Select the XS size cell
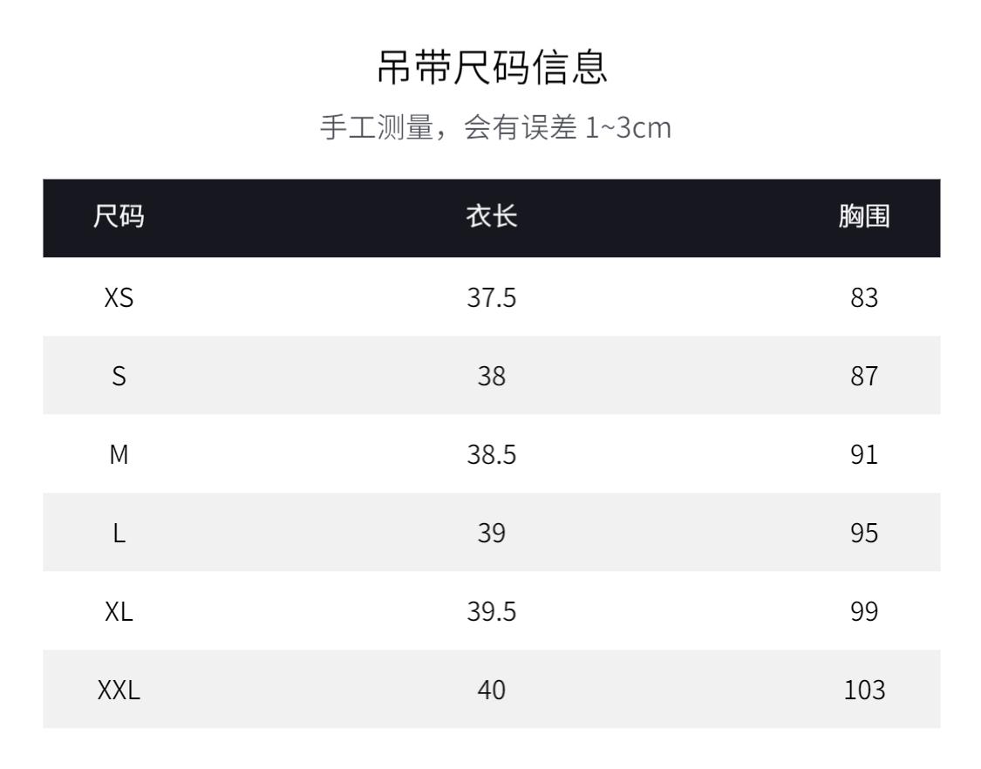Image resolution: width=981 pixels, height=769 pixels. pos(119,298)
